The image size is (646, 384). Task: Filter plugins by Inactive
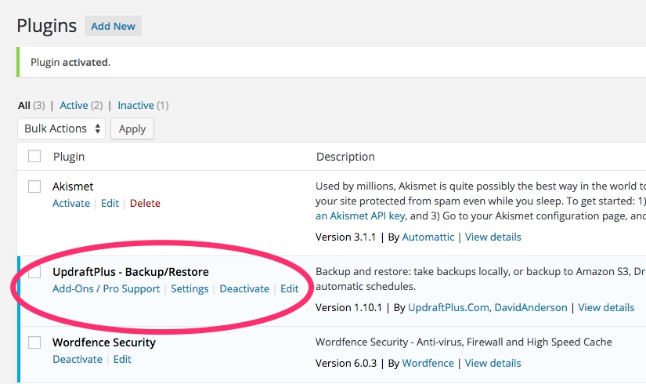[135, 106]
